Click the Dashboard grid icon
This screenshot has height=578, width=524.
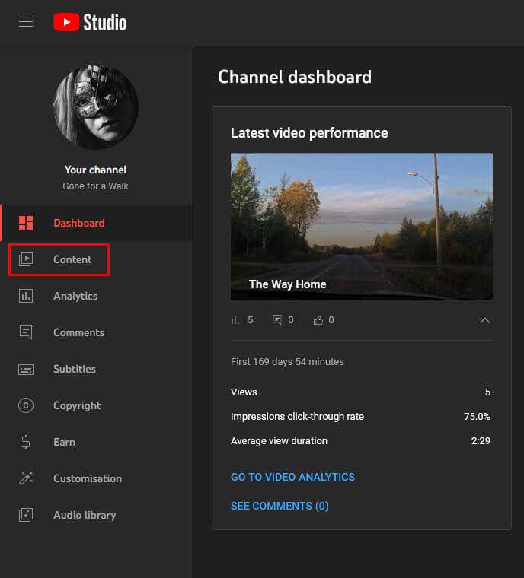click(x=26, y=223)
